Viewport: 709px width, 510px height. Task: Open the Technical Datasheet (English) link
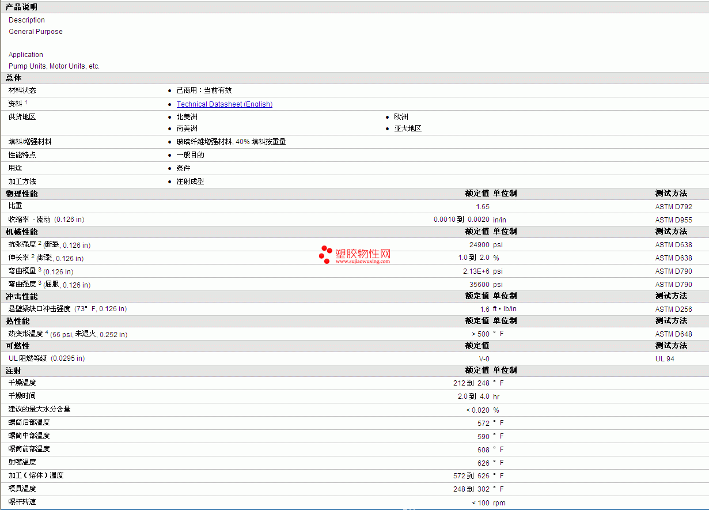[x=225, y=104]
